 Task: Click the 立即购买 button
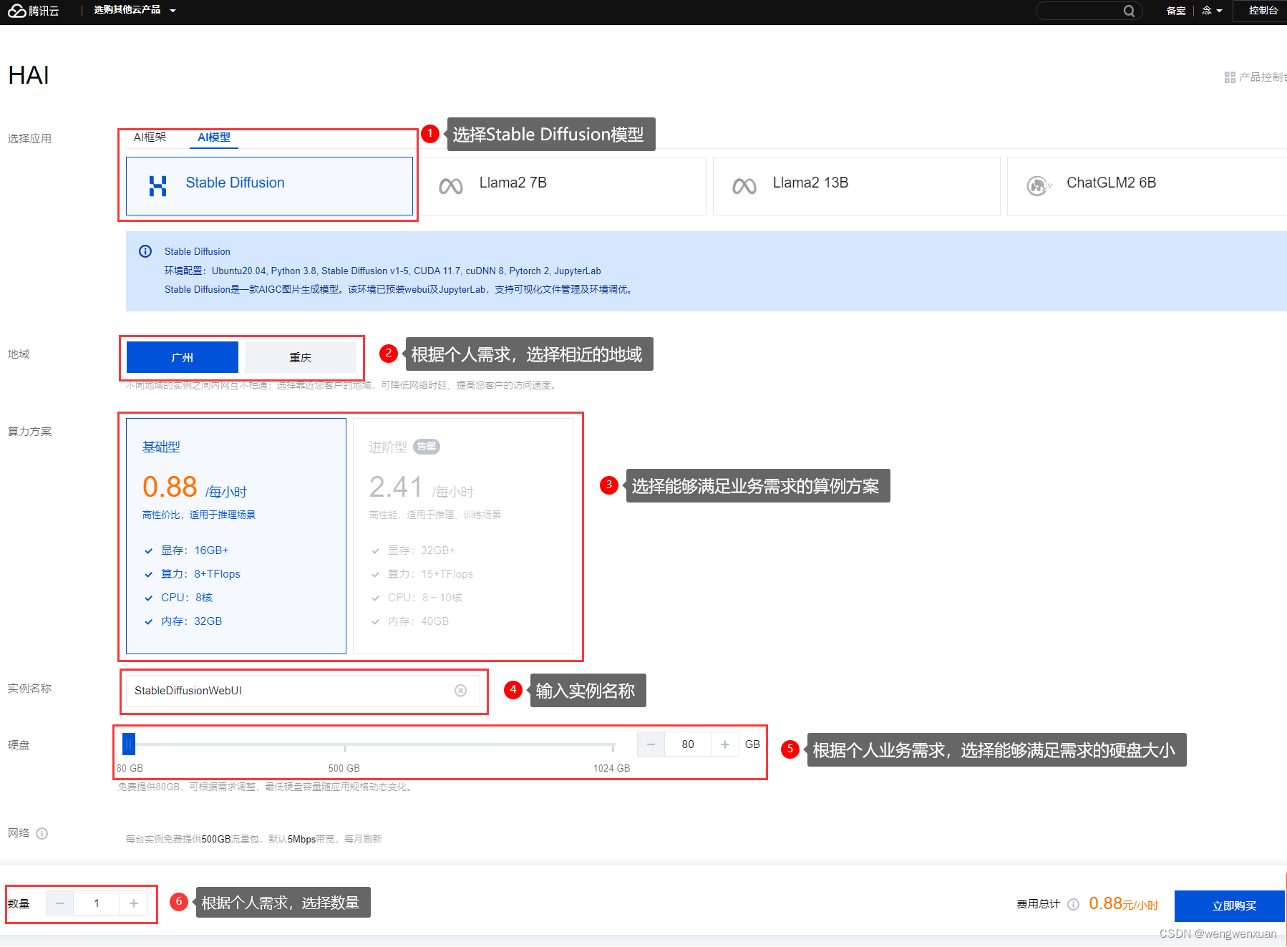tap(1230, 905)
